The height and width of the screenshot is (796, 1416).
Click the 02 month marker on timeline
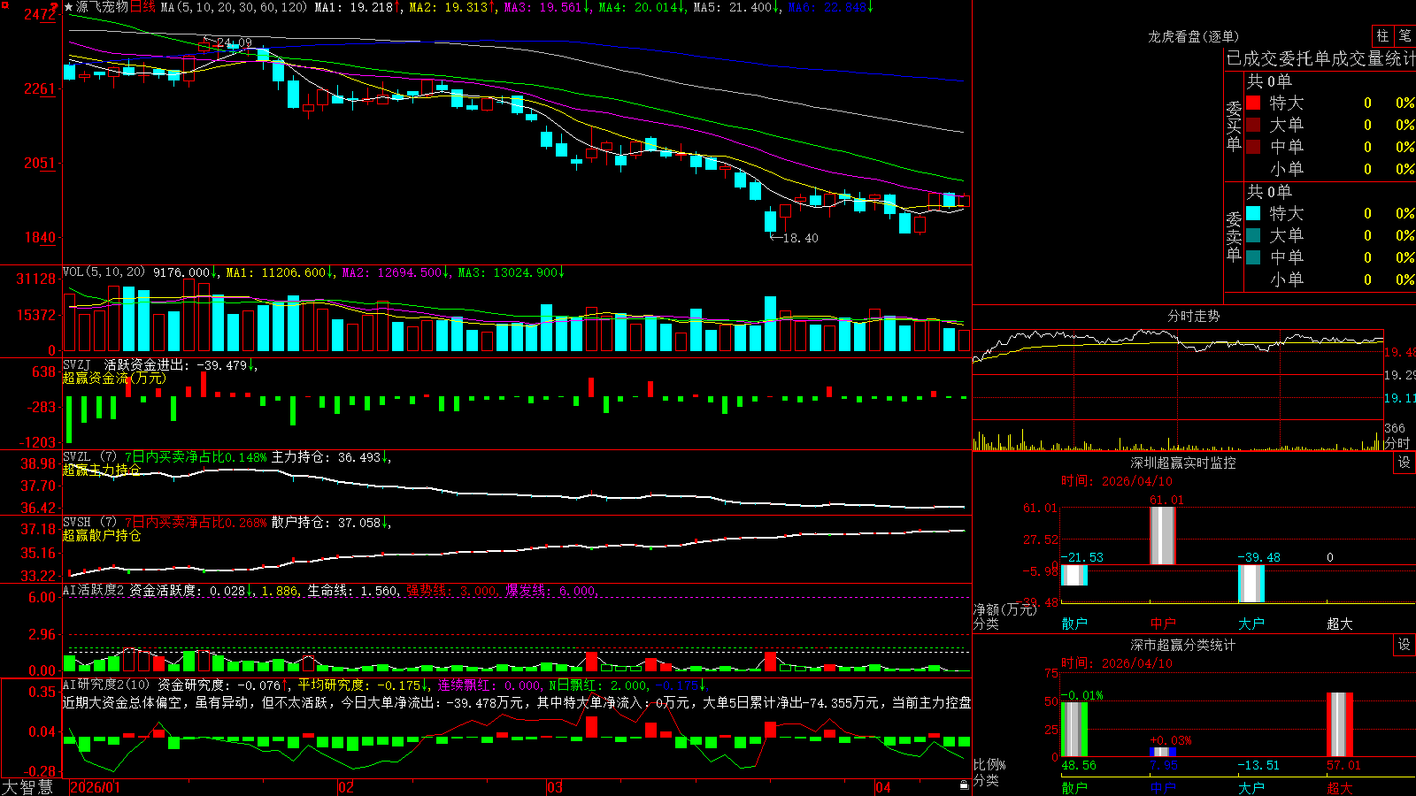click(346, 787)
